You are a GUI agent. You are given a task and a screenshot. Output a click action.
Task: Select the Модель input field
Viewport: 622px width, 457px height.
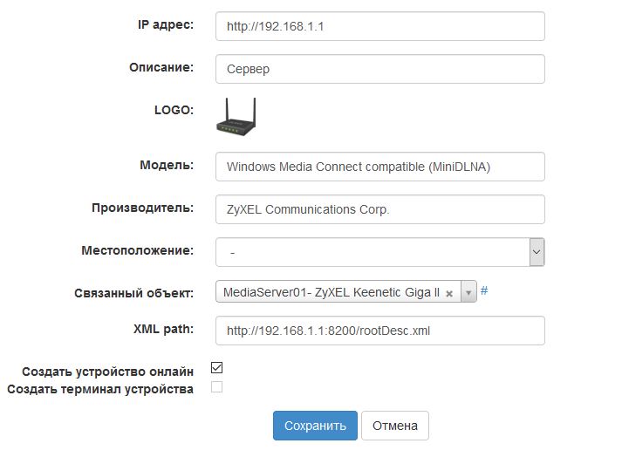coord(379,167)
